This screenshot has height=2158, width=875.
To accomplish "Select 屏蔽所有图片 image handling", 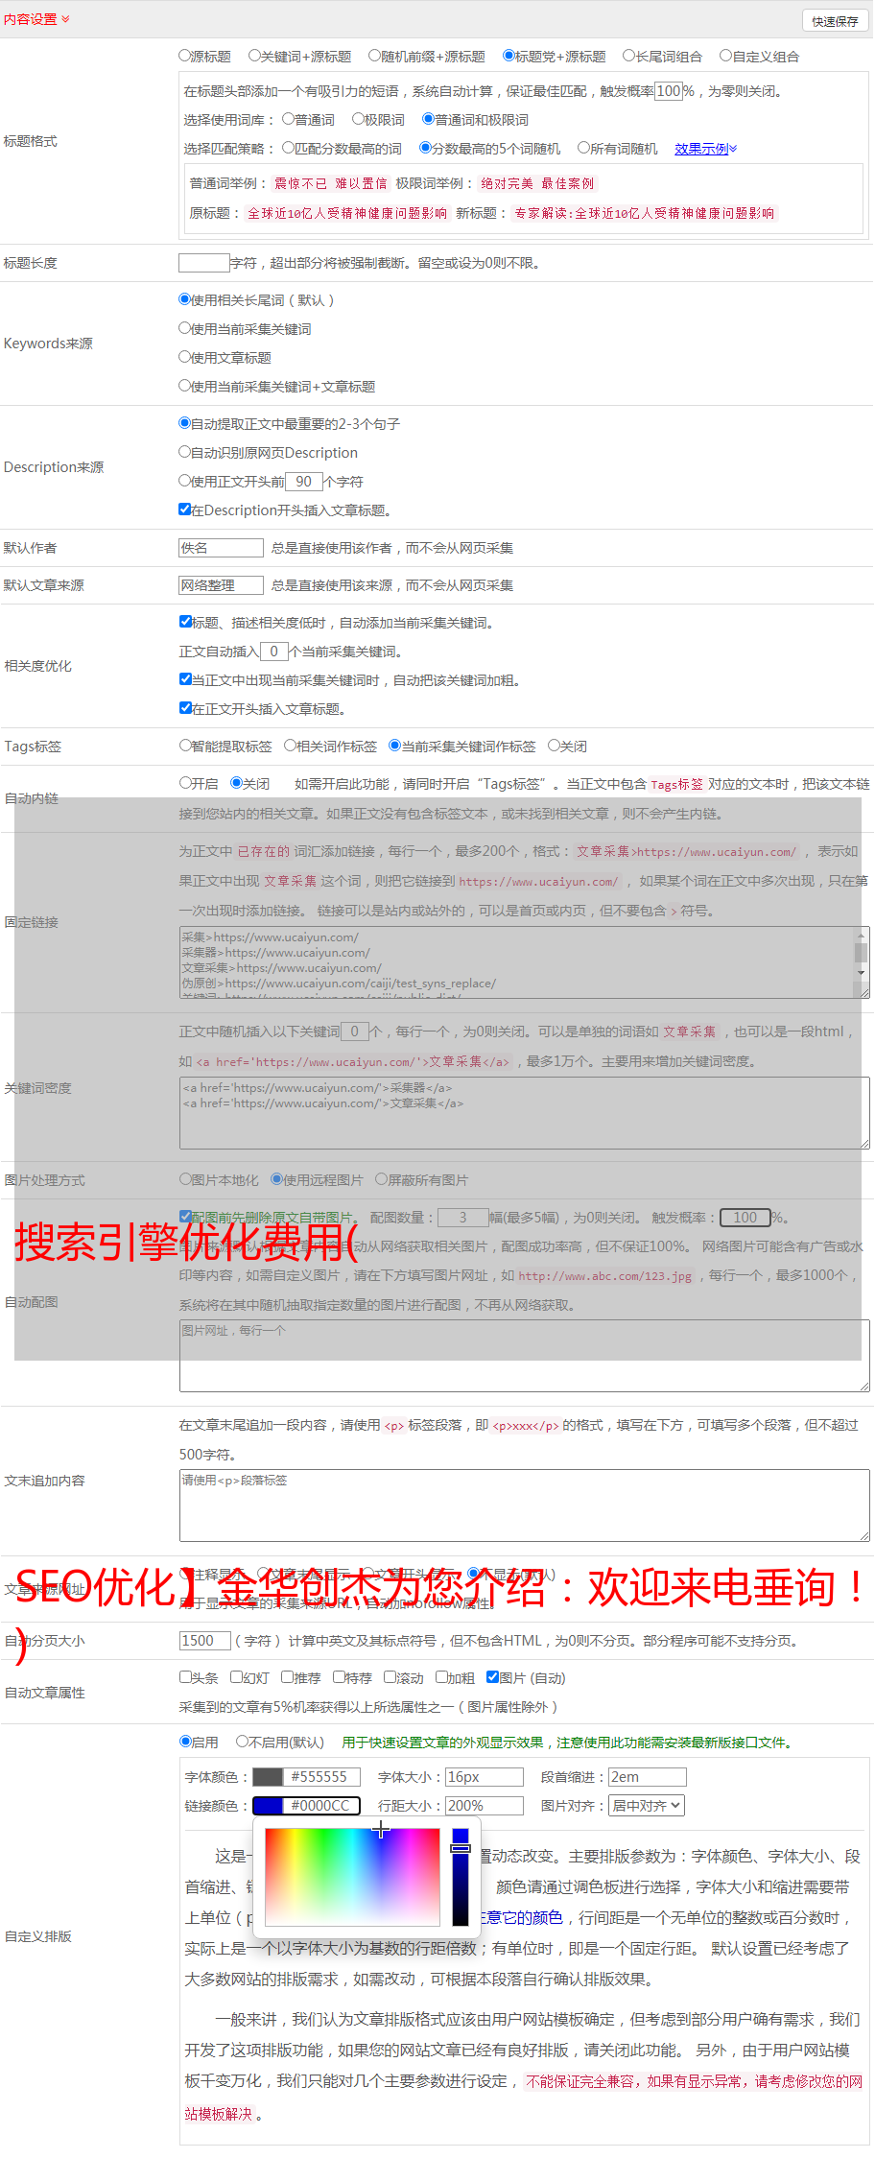I will tap(381, 1179).
